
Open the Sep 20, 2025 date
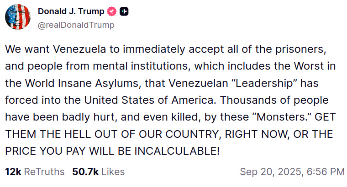click(271, 172)
